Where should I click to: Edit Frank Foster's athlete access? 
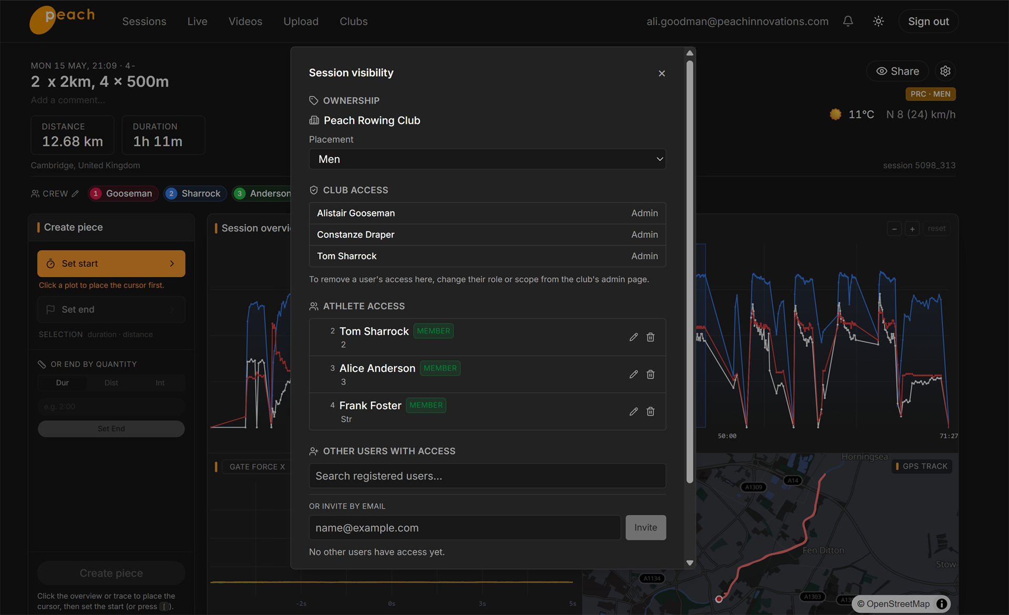point(633,412)
